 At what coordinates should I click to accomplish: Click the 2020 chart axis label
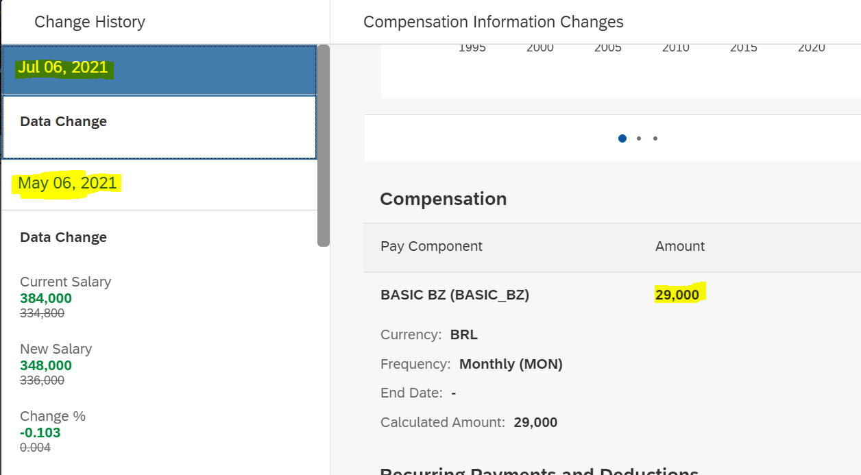[812, 47]
